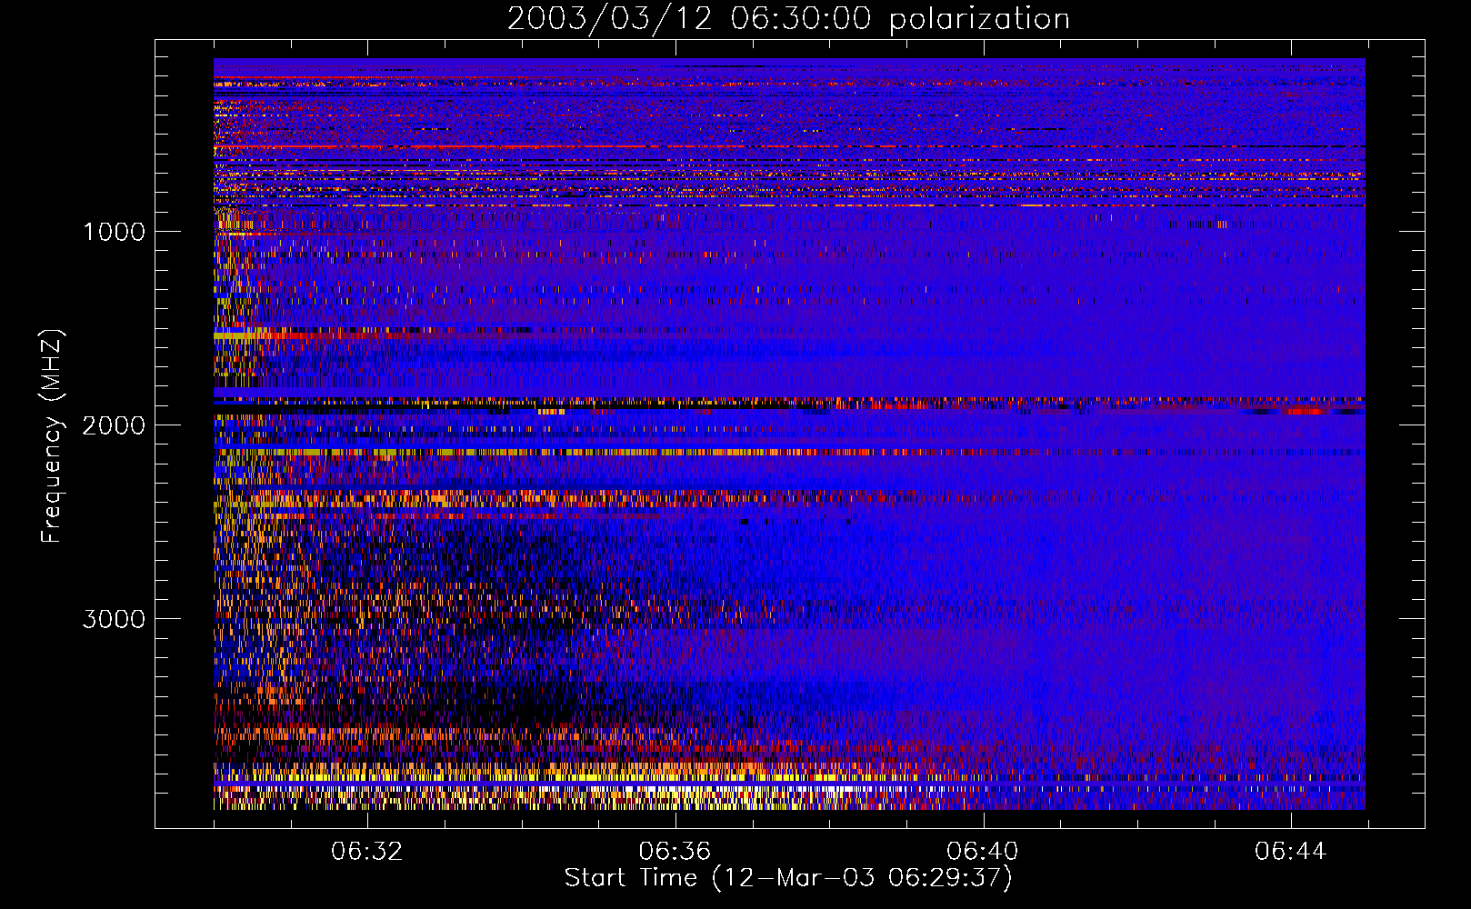Click the 2000 frequency tick label
The width and height of the screenshot is (1471, 909).
[x=114, y=425]
